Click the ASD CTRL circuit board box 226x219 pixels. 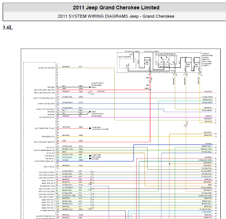tap(128, 64)
